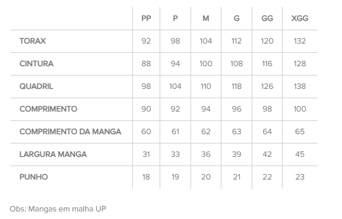Image resolution: width=342 pixels, height=219 pixels.
Task: Click the GG column header
Action: [x=267, y=19]
